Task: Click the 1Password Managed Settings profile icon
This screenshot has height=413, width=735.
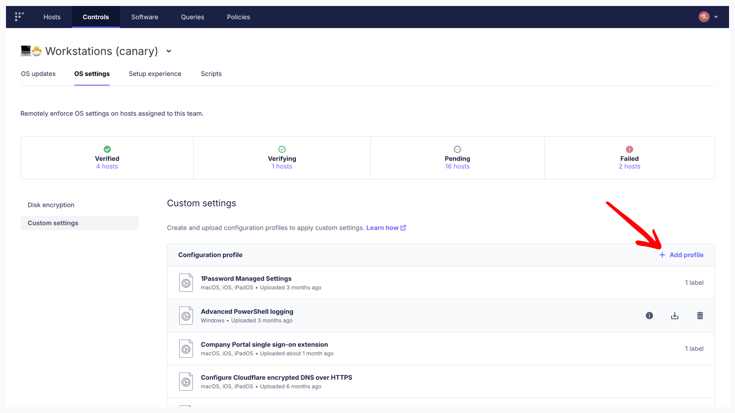Action: (186, 283)
